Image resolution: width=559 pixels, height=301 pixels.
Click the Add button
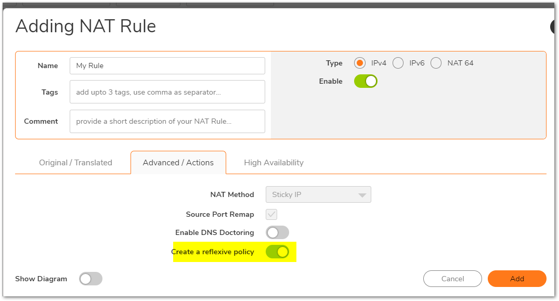point(517,279)
